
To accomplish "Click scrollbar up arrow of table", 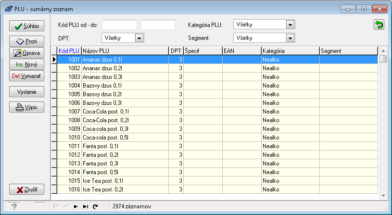I will click(x=383, y=51).
